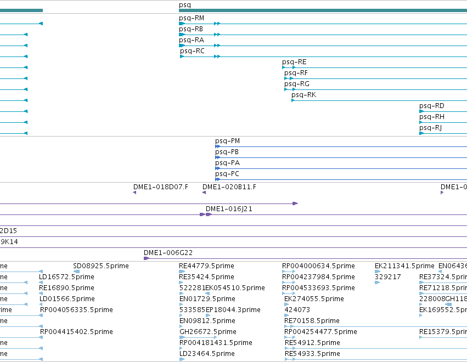Select the LD16572.5prime label

[67, 277]
